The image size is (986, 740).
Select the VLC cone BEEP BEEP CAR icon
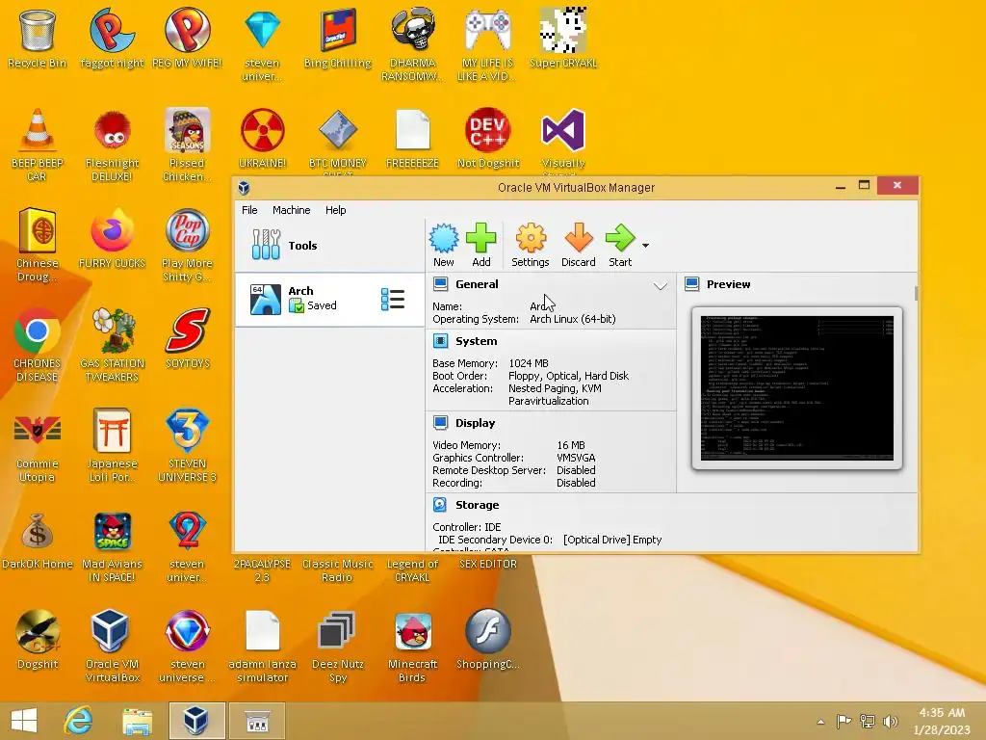[x=38, y=145]
